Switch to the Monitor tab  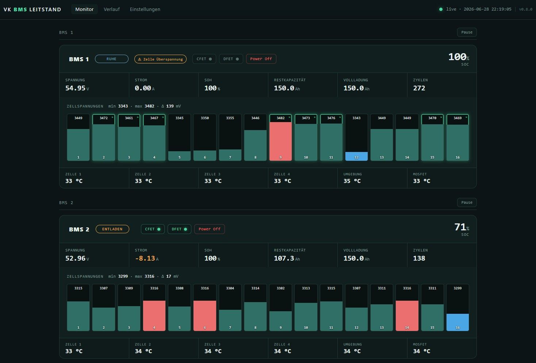click(x=84, y=9)
